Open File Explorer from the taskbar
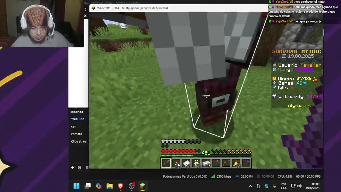Viewport: 341px width, 192px height. click(109, 186)
